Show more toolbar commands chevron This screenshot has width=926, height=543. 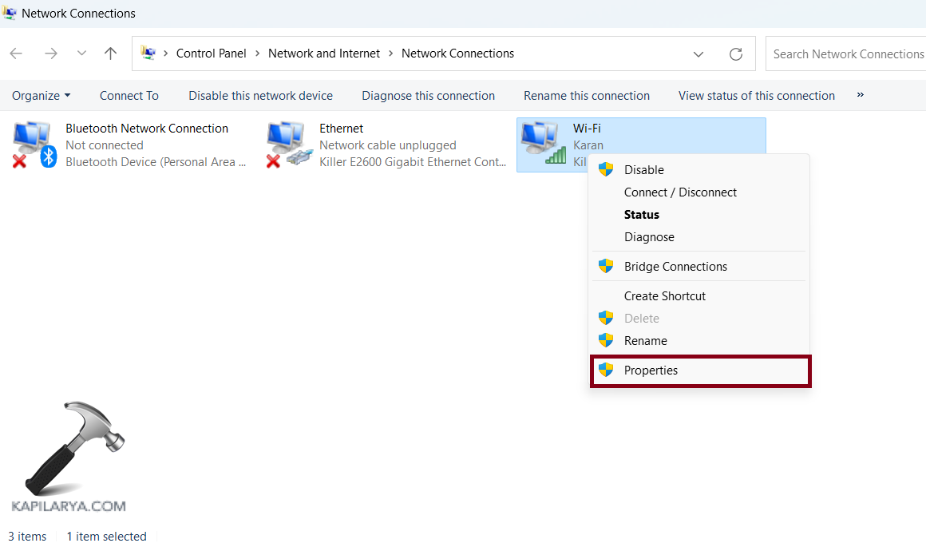(x=860, y=95)
